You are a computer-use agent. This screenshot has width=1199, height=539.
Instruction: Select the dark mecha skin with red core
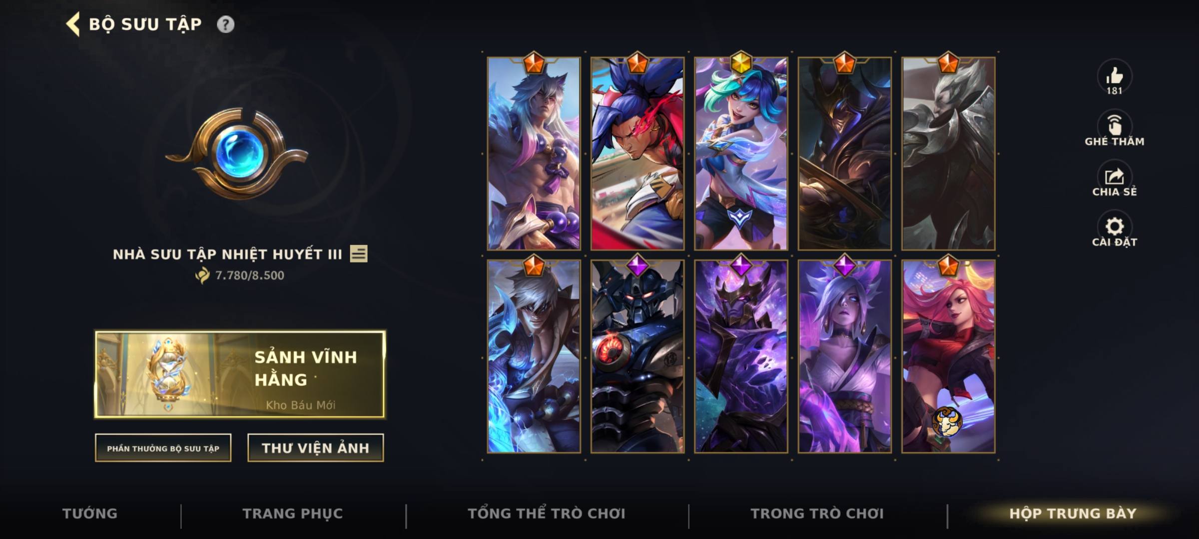pos(637,356)
